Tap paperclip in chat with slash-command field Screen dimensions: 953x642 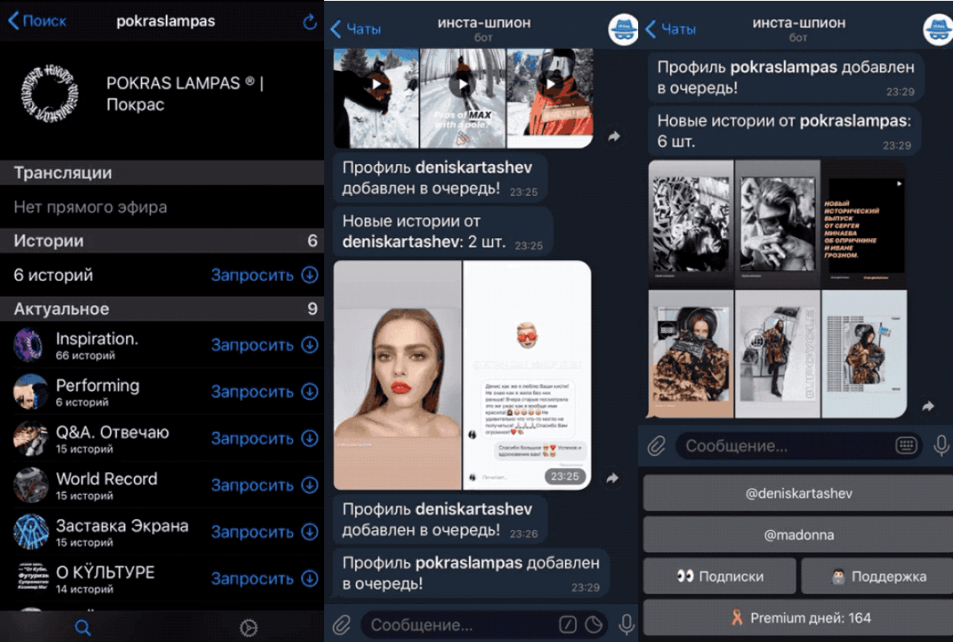tap(341, 625)
